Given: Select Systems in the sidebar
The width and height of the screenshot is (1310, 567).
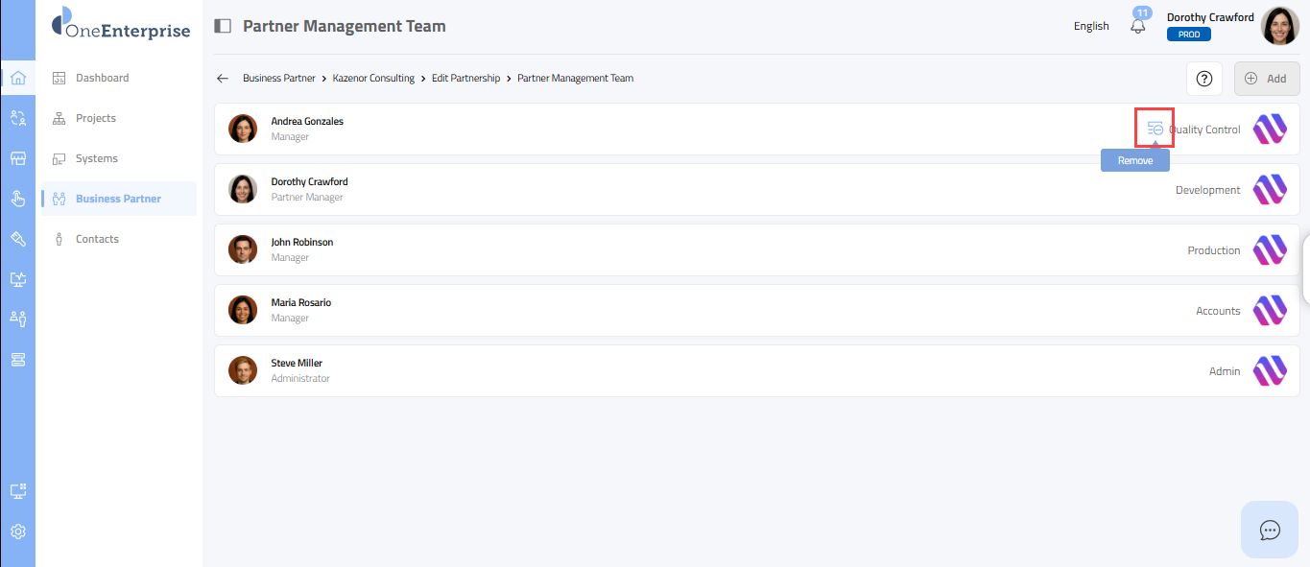Looking at the screenshot, I should coord(97,158).
